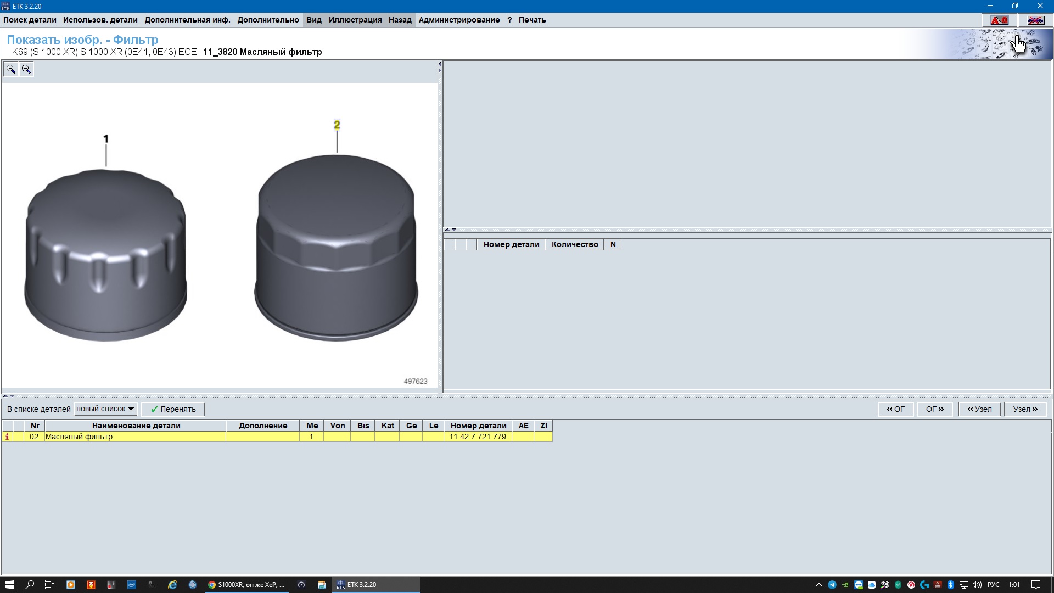1054x593 pixels.
Task: Open the новый список dropdown
Action: [105, 409]
